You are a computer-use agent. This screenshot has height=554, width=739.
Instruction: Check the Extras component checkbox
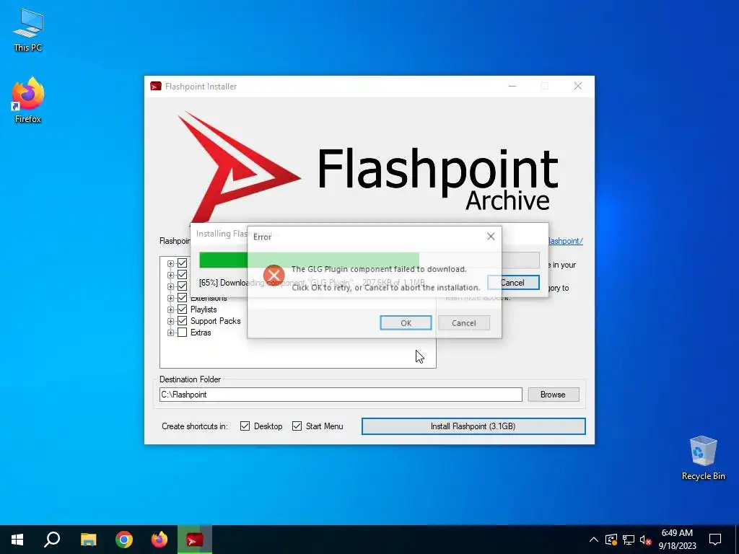(182, 333)
